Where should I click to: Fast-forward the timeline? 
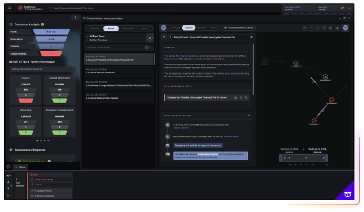pos(313,165)
